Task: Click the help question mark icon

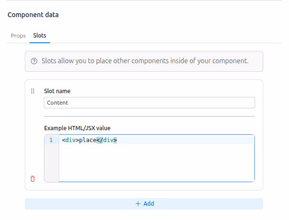Action: (x=34, y=61)
